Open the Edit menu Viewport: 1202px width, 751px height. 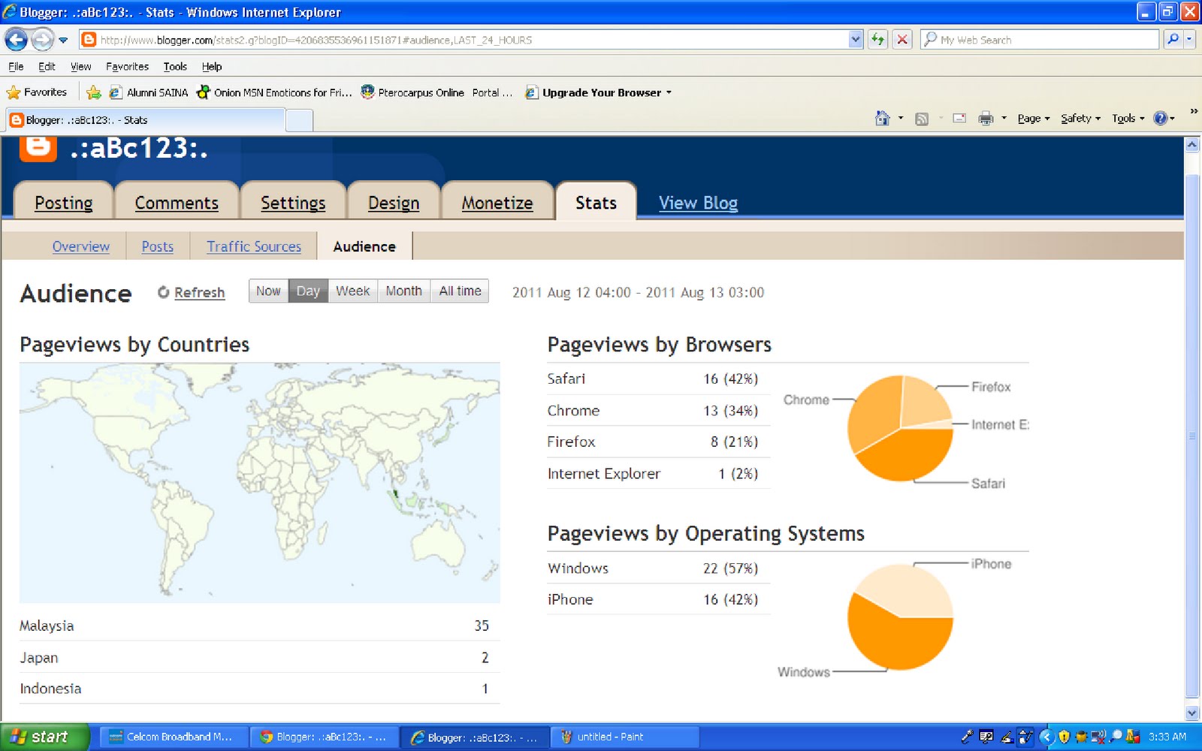pyautogui.click(x=47, y=66)
